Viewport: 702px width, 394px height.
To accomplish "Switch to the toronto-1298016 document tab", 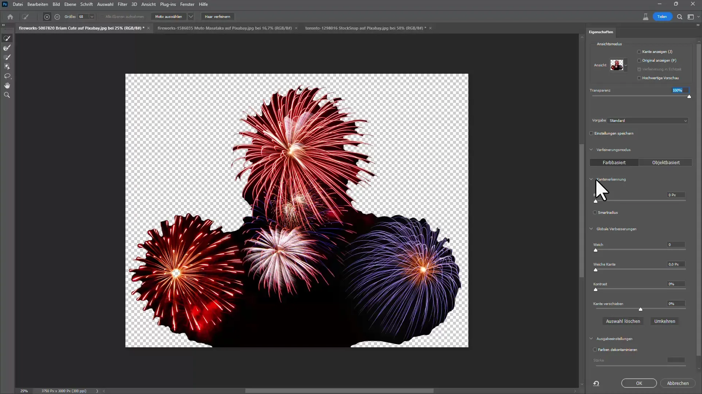I will pos(365,28).
